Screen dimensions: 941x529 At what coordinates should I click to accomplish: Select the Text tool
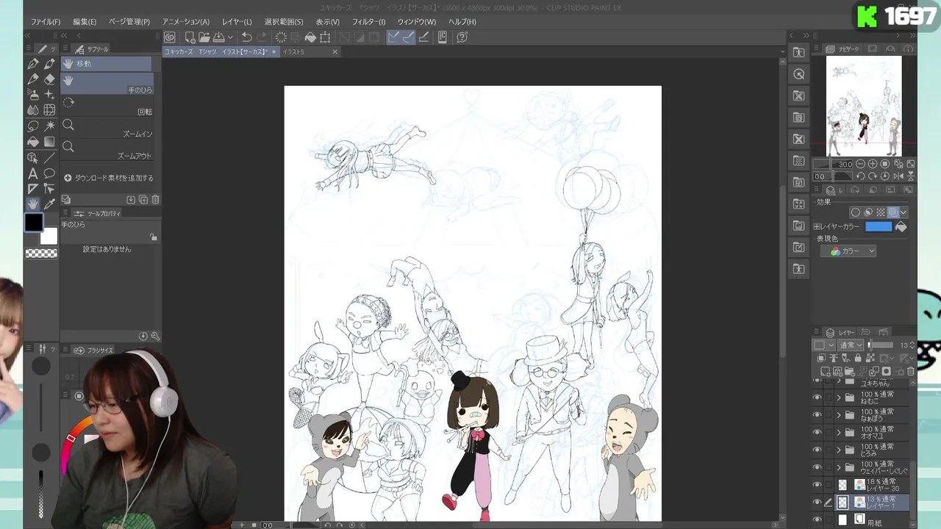point(33,173)
